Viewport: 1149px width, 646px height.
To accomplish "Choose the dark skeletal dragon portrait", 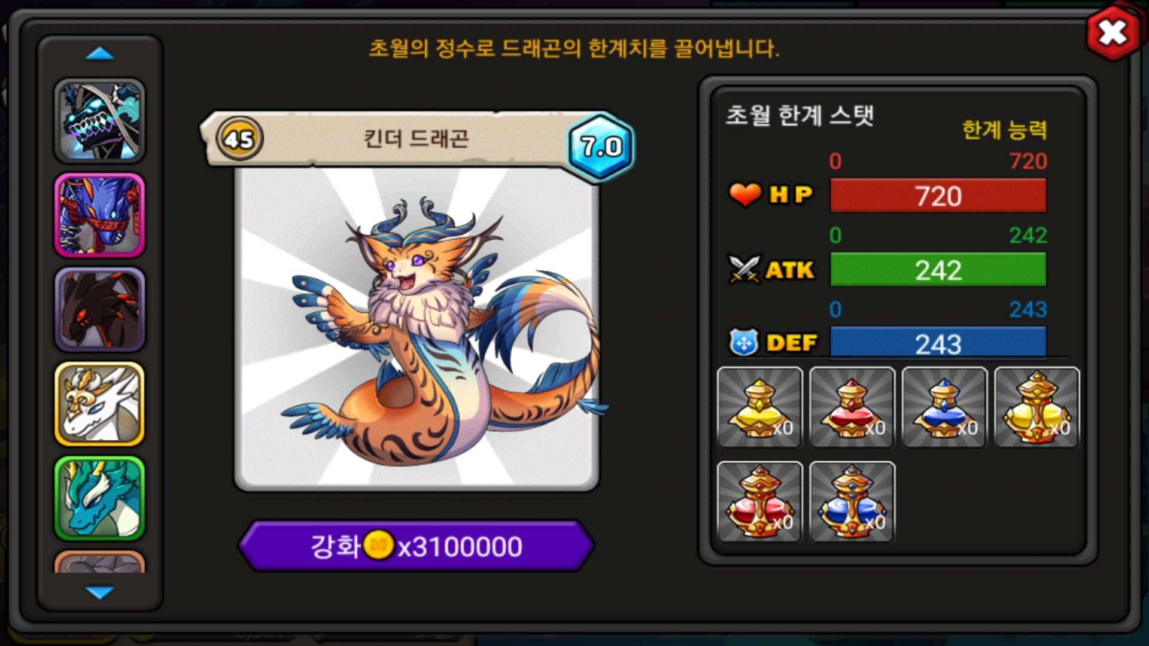I will point(99,121).
